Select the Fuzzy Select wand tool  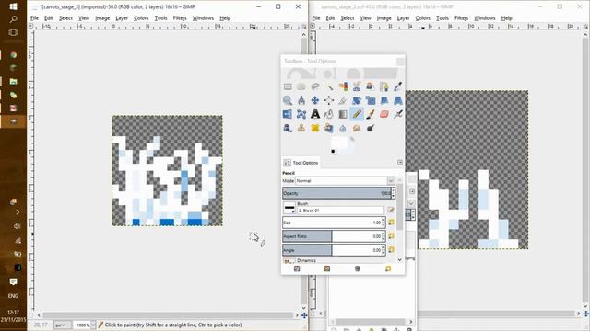(x=329, y=86)
